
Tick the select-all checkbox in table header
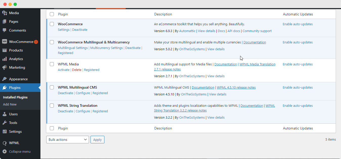(x=52, y=14)
